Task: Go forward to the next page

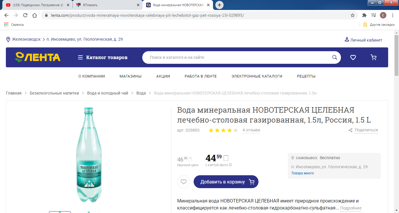Action: pyautogui.click(x=16, y=15)
